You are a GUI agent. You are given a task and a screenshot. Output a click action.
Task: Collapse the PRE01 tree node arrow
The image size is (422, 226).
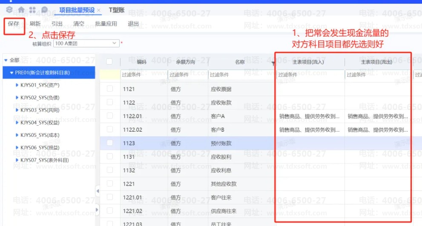pos(11,73)
